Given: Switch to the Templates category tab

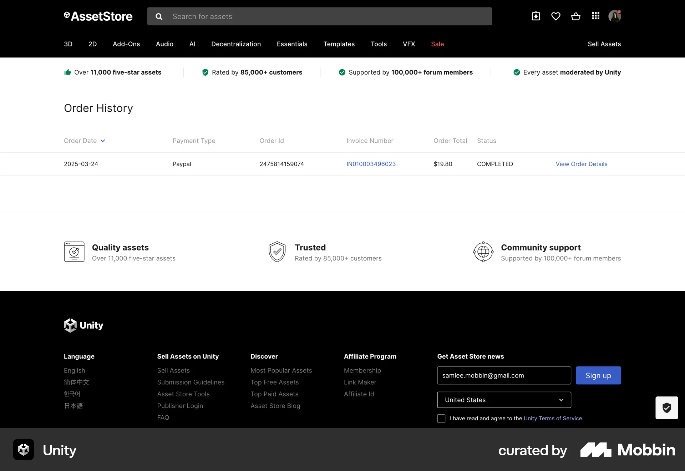Looking at the screenshot, I should tap(339, 44).
